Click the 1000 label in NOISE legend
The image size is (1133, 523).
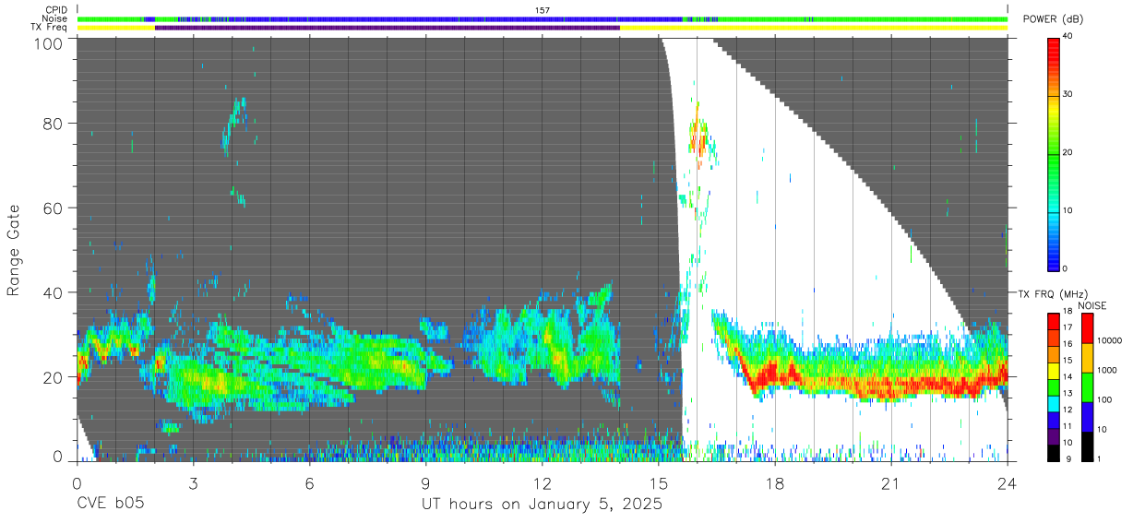pyautogui.click(x=1107, y=371)
